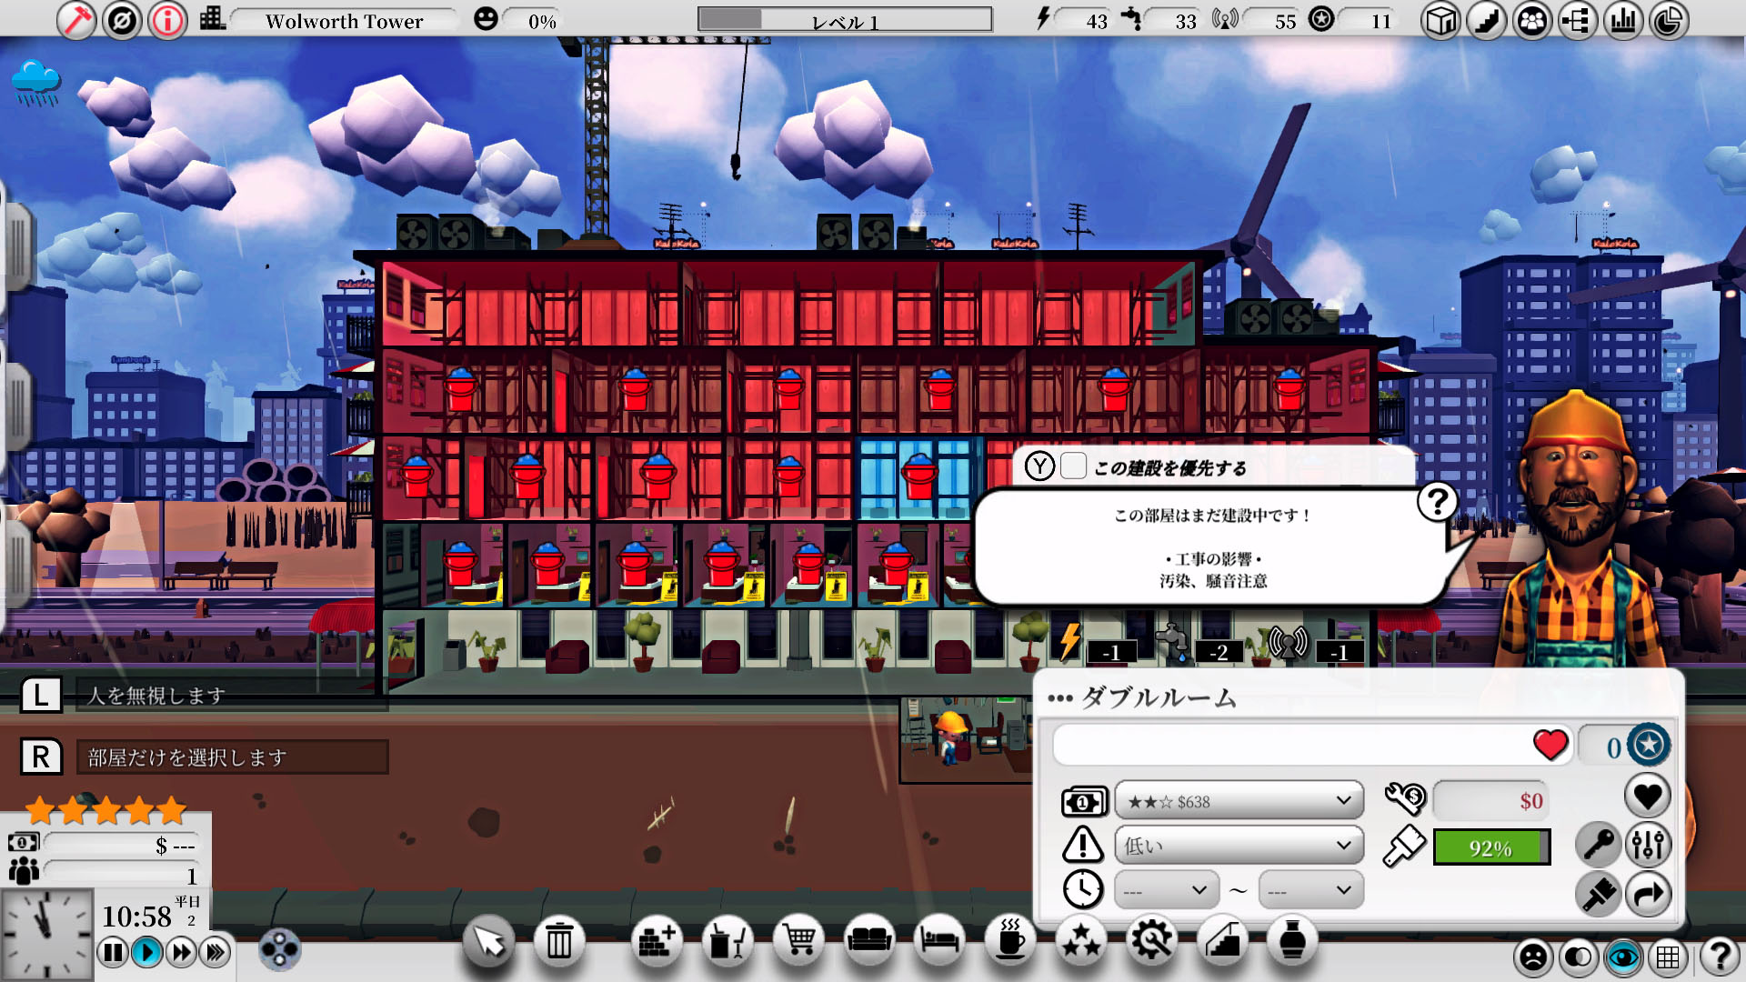Viewport: 1746px width, 982px height.
Task: Open the people overview menu
Action: [x=1532, y=21]
